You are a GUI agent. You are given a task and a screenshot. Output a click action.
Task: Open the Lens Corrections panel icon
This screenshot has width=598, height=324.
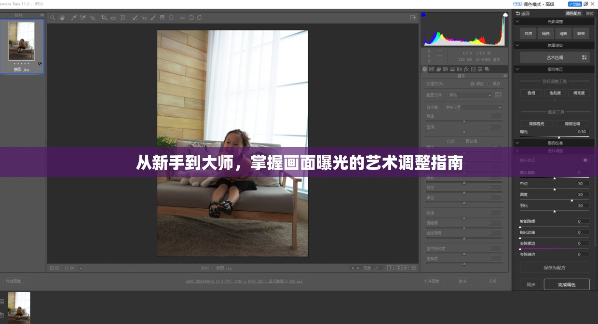coord(459,69)
